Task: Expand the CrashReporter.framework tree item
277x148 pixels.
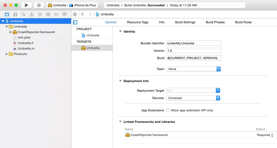Action: (x=11, y=32)
